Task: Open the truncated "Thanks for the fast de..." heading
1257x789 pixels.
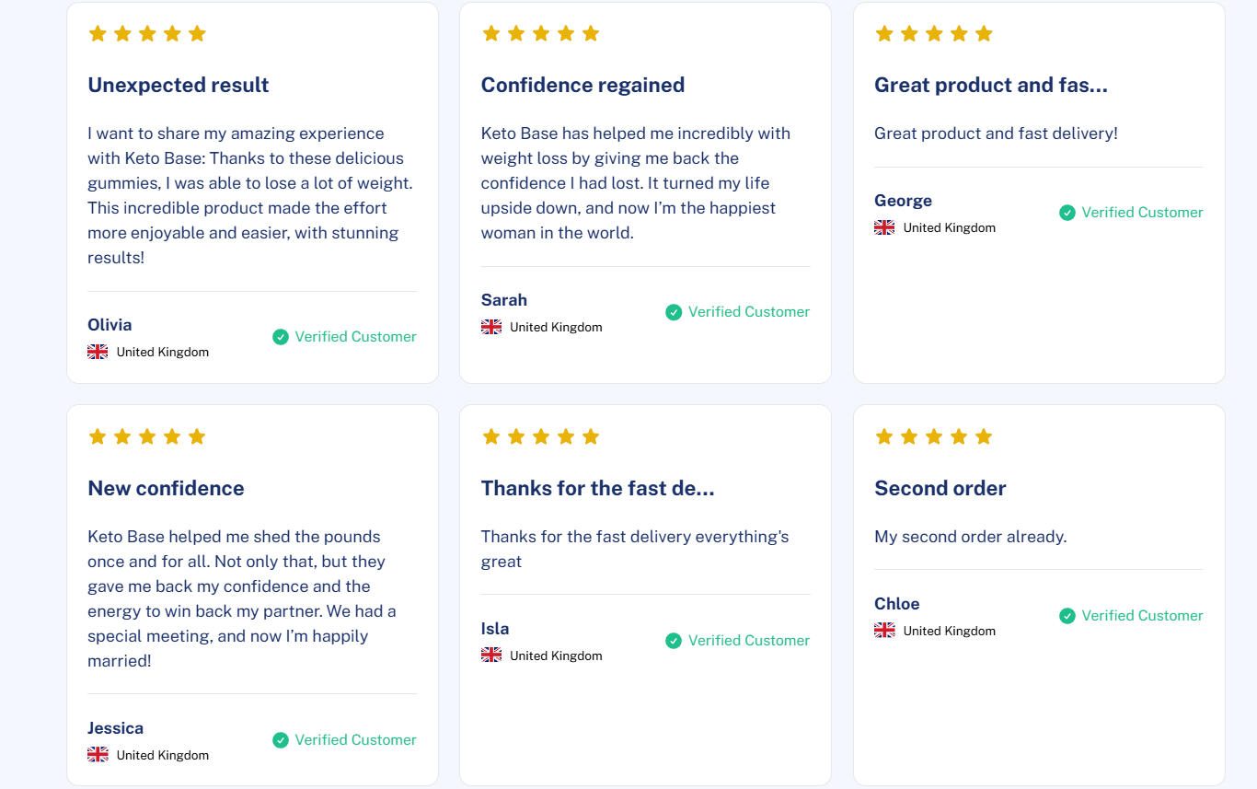Action: tap(597, 488)
